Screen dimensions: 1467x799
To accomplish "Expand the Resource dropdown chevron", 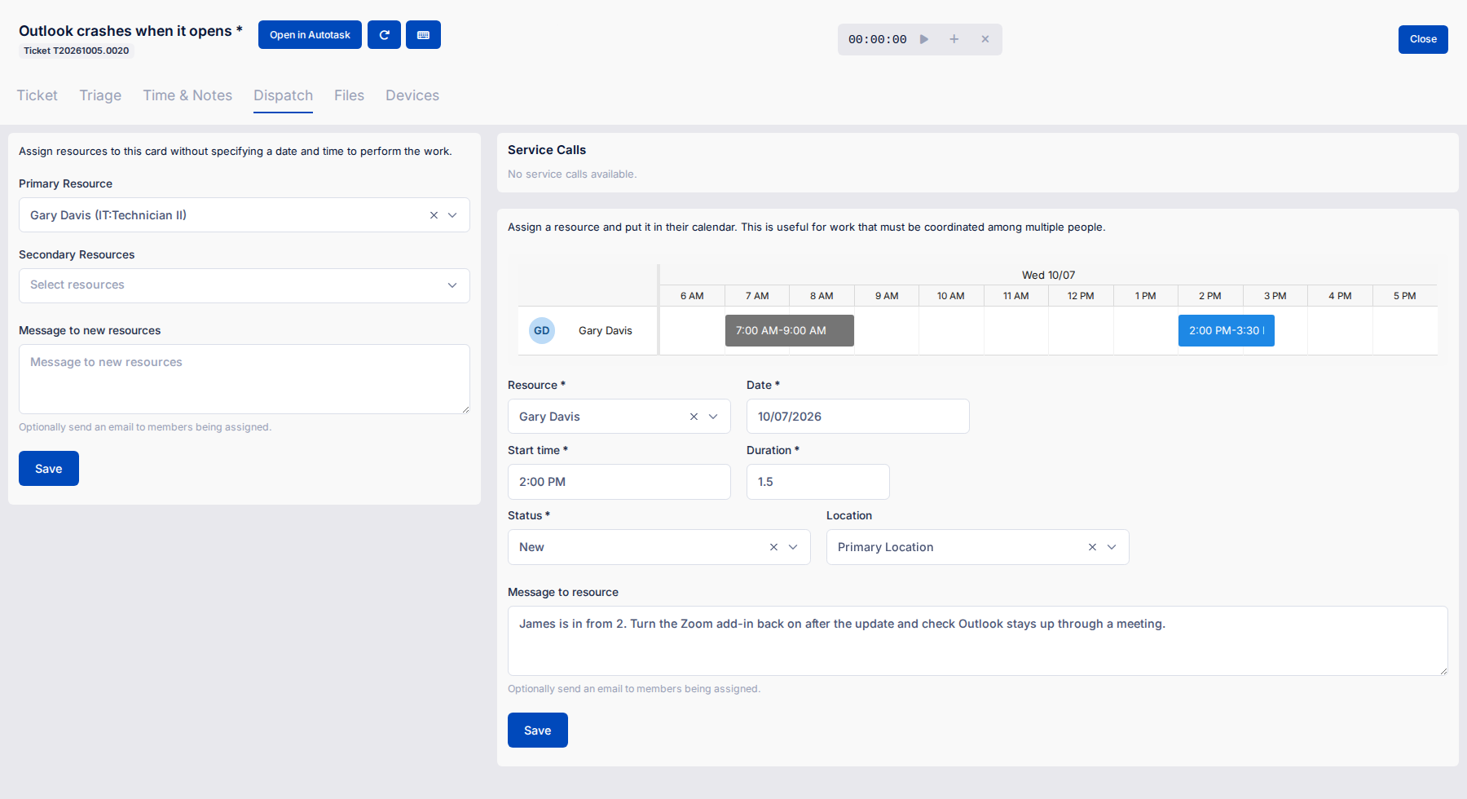I will click(x=713, y=417).
